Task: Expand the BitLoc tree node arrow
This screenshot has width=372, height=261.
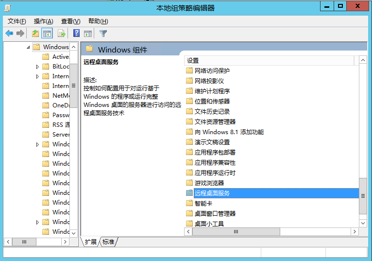Action: [x=37, y=67]
